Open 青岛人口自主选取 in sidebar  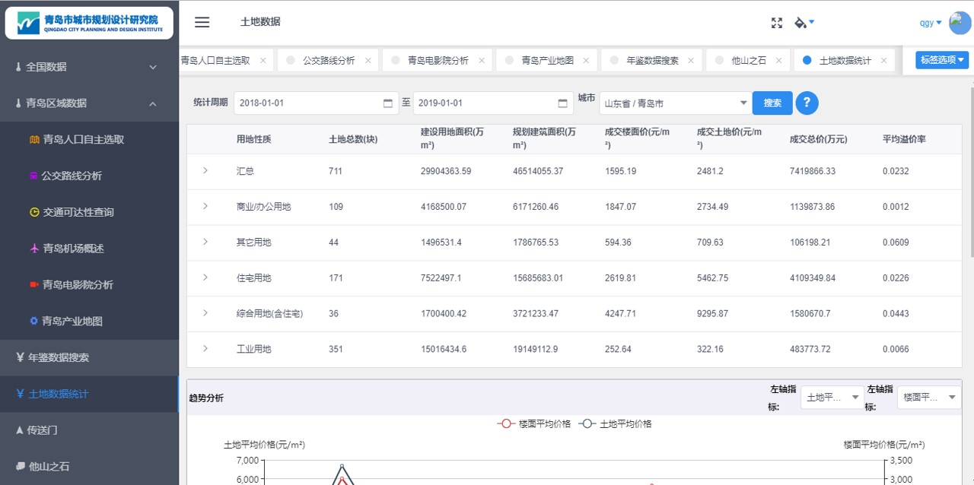(89, 140)
